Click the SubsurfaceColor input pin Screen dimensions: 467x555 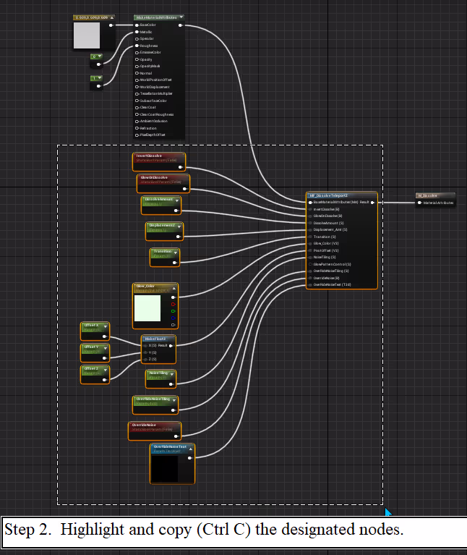[x=137, y=101]
